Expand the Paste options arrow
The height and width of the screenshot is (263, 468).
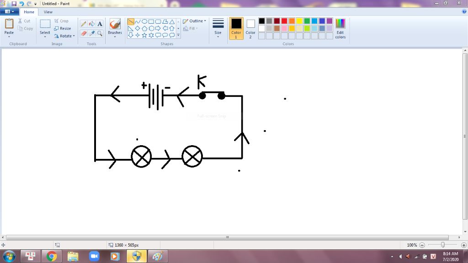(9, 37)
